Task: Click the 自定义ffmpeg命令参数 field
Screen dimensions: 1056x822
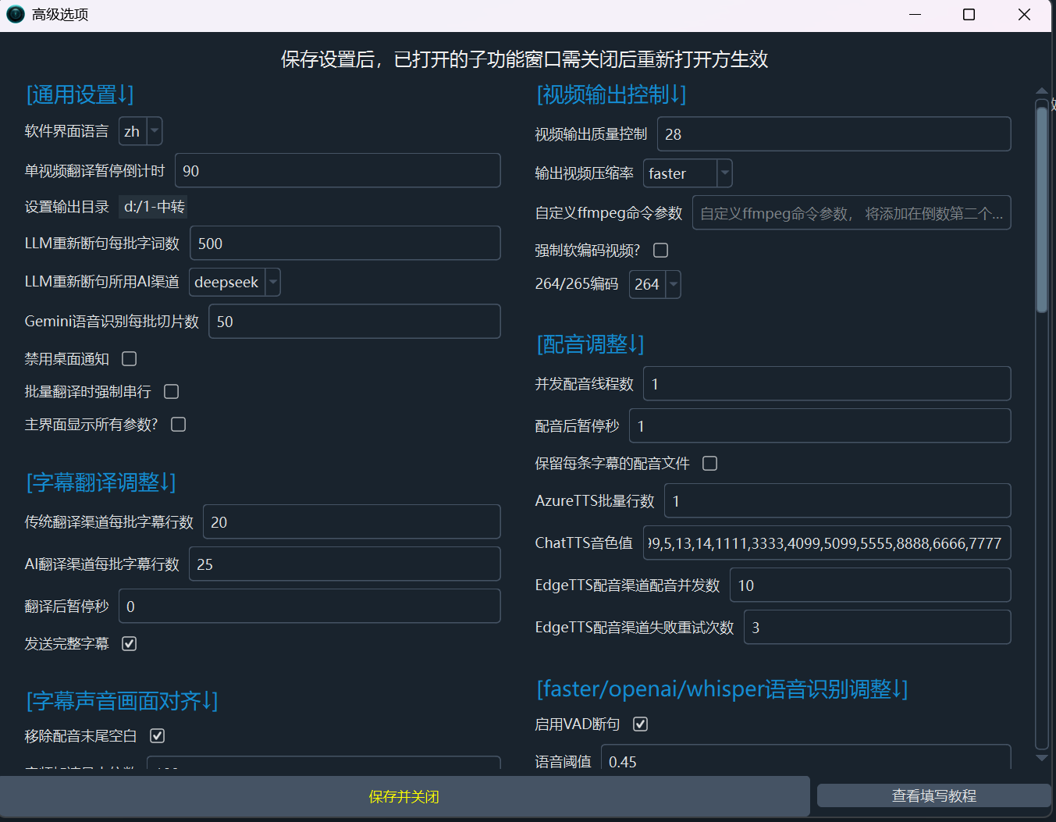Action: pyautogui.click(x=852, y=212)
